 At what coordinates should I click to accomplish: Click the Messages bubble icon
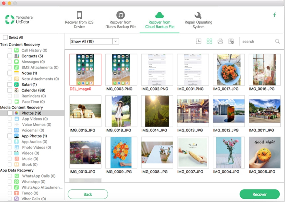click(x=17, y=62)
